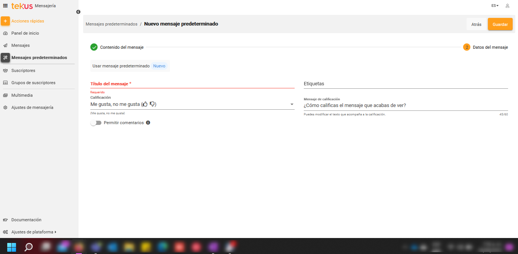Focus the Título del mensaje field
The image size is (518, 254).
(x=192, y=84)
